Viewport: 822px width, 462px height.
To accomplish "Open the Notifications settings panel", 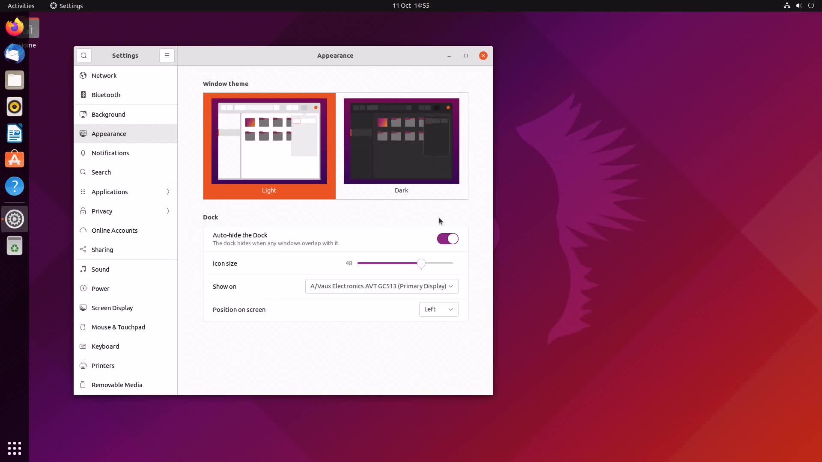I will (x=125, y=153).
